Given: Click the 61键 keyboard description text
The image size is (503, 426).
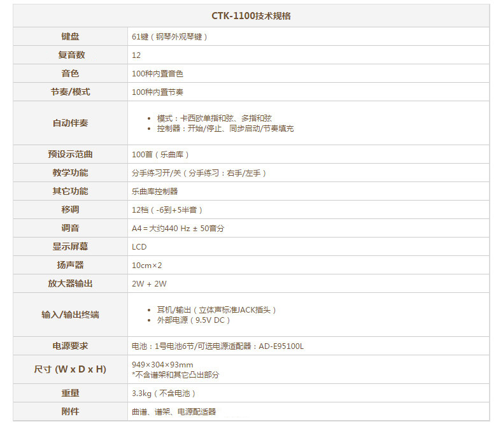Looking at the screenshot, I should tap(169, 37).
